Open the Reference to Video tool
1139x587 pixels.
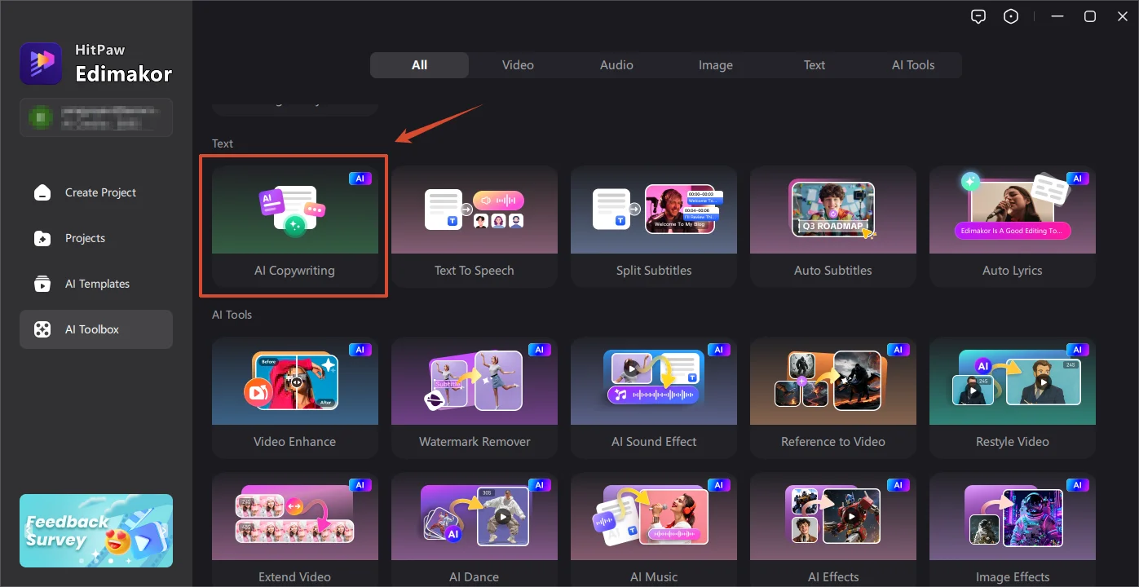(x=832, y=397)
